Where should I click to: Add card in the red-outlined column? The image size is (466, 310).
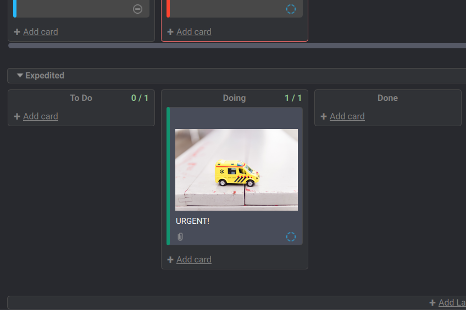click(x=194, y=32)
